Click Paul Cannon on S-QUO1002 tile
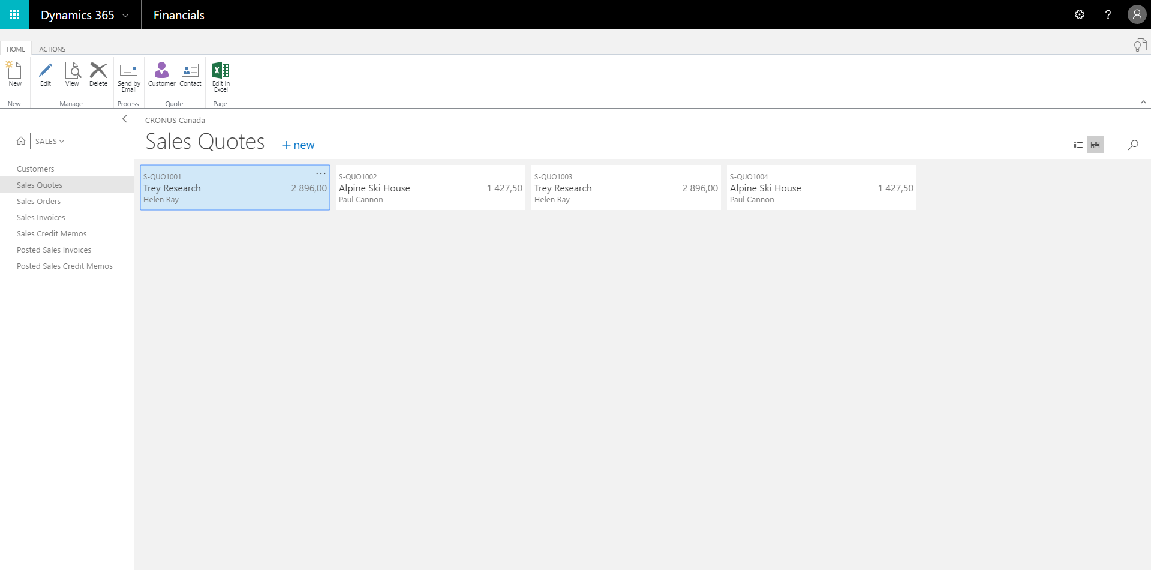 (360, 200)
